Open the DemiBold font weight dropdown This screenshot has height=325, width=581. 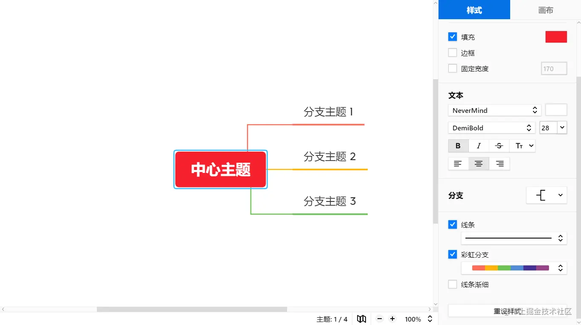(491, 128)
